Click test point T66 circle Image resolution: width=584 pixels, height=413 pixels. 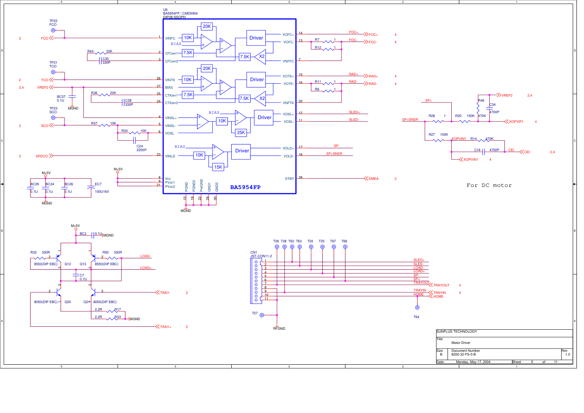click(x=345, y=247)
